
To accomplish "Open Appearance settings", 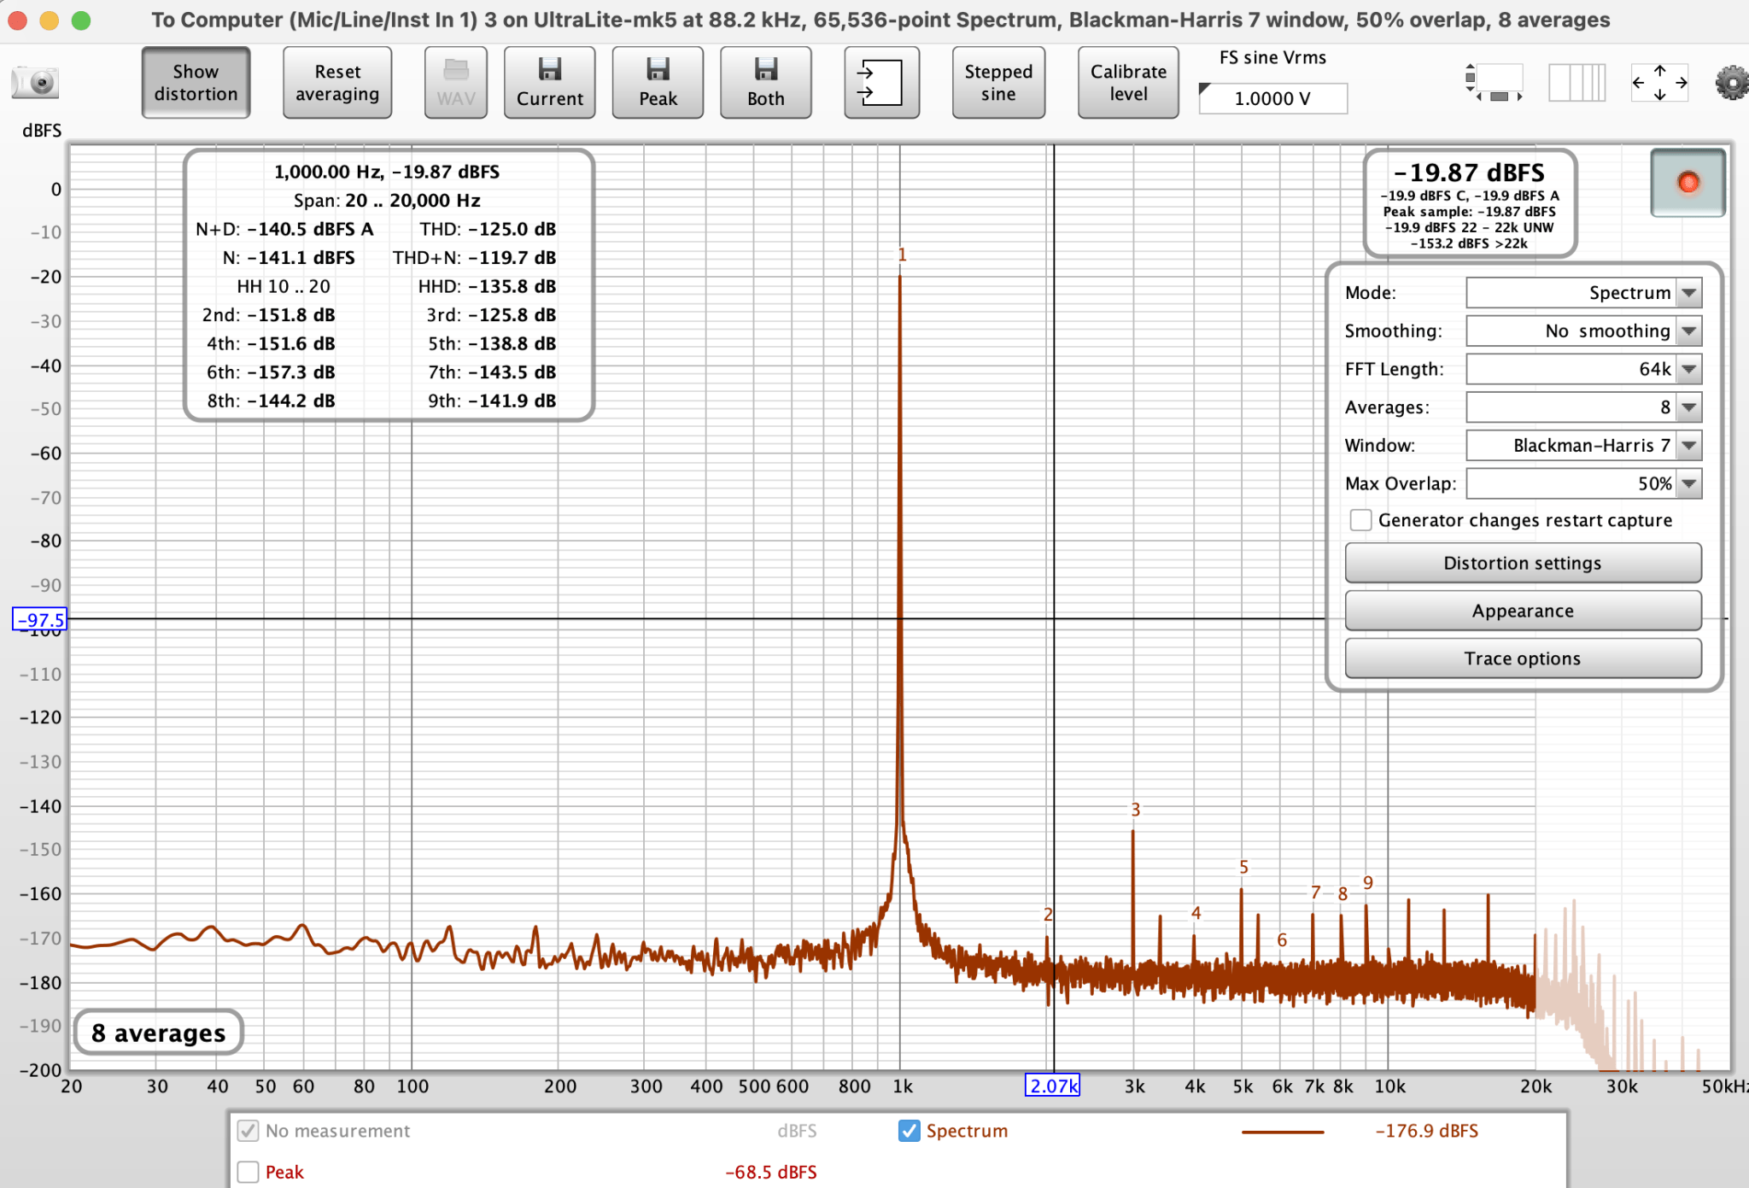I will [1523, 611].
